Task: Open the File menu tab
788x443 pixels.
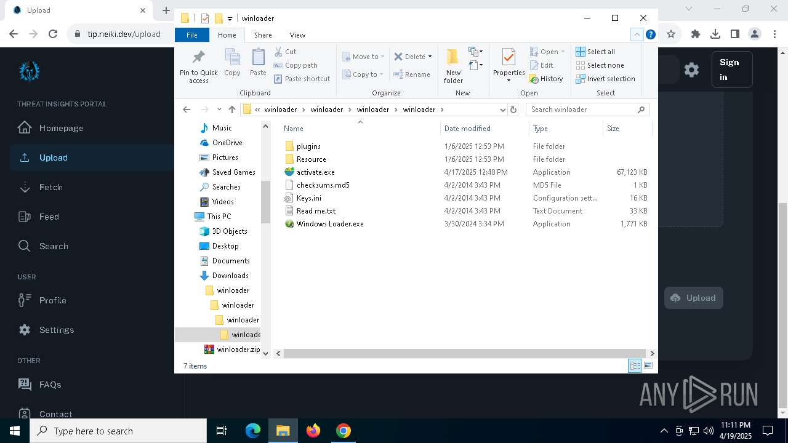Action: tap(192, 35)
